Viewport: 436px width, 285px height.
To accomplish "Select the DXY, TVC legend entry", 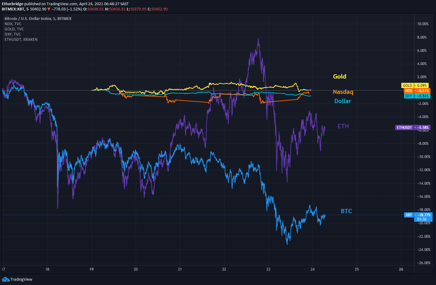I will tap(13, 34).
